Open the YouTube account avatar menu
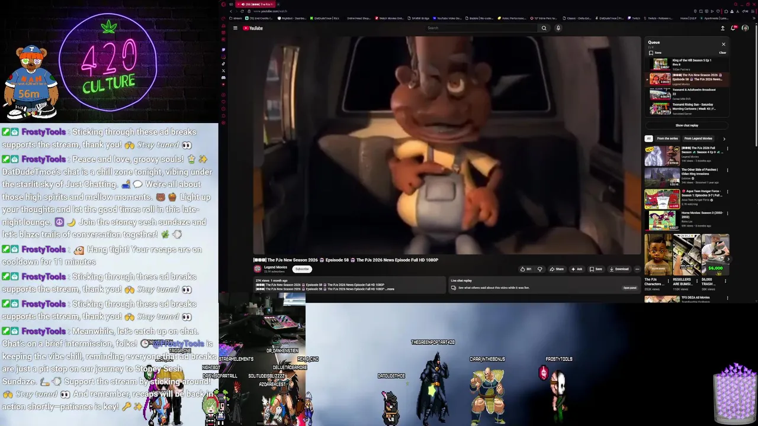 pyautogui.click(x=745, y=28)
